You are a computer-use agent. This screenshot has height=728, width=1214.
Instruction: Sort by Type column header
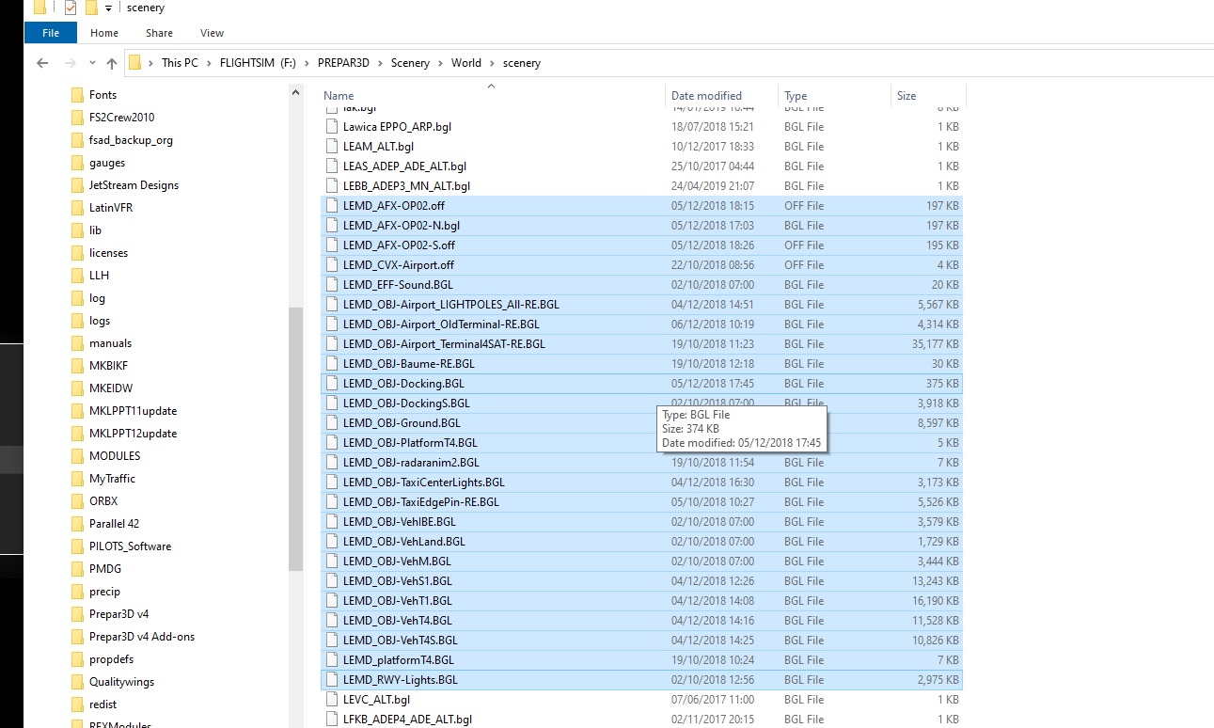pyautogui.click(x=796, y=96)
